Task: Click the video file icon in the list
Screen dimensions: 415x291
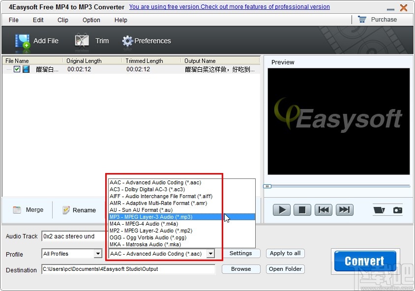Action: click(x=26, y=69)
